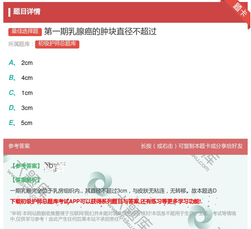Click the green 【答案解析】 label
This screenshot has height=229, width=251.
26,180
